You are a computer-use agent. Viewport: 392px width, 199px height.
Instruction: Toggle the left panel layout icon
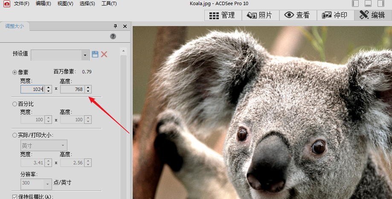pyautogui.click(x=356, y=4)
